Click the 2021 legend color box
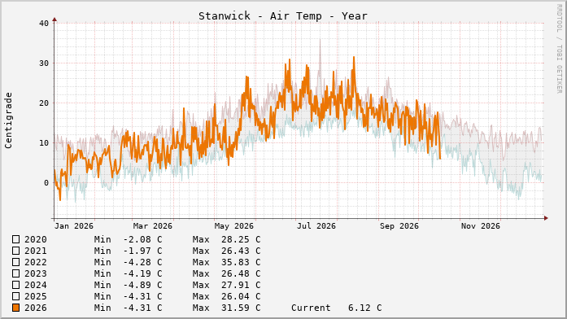This screenshot has height=319, width=567. [16, 251]
